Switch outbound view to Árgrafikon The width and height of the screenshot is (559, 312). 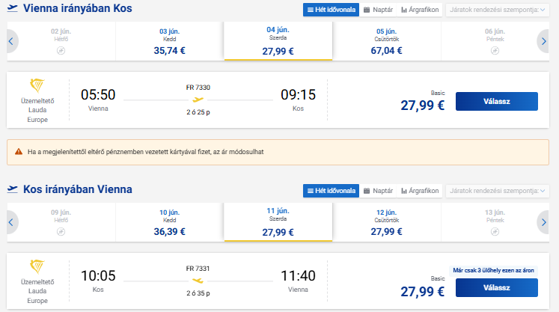click(x=420, y=10)
